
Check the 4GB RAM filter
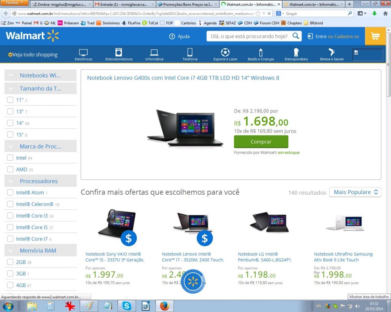pos(10,285)
